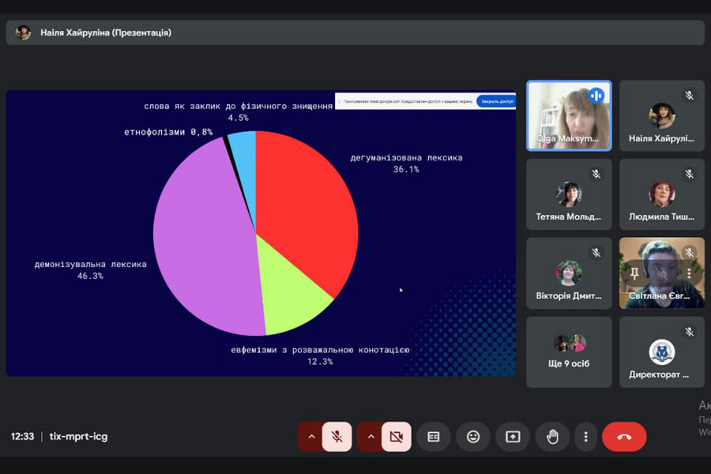This screenshot has height=474, width=711.
Task: Show the other 9 participants
Action: click(569, 352)
